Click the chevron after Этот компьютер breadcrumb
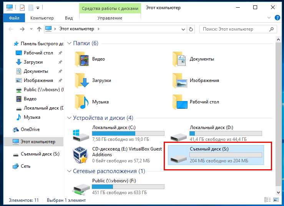Viewport: 284px width, 206px height. click(98, 29)
